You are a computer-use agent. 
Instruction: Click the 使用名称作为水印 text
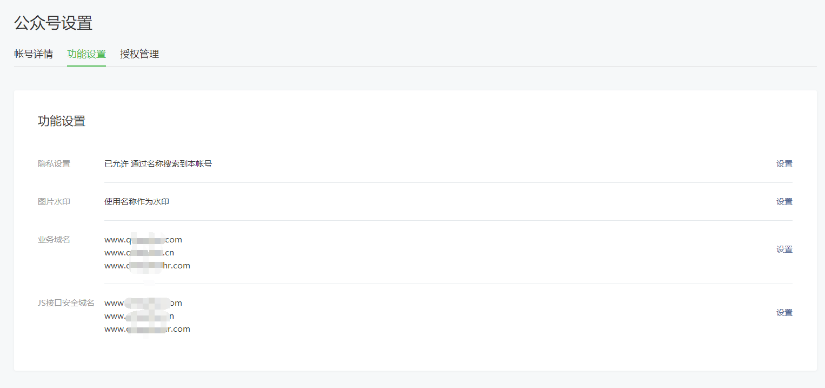pyautogui.click(x=137, y=202)
